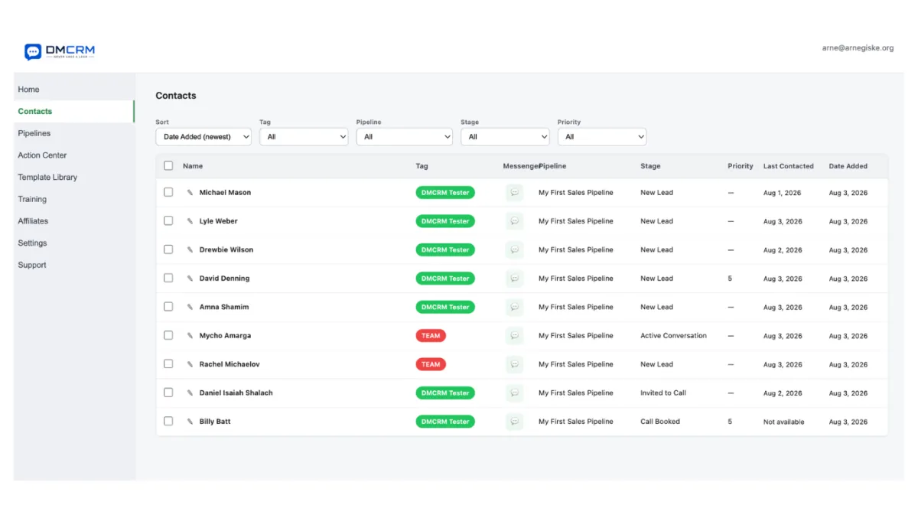Open the Tag filter dropdown

304,137
